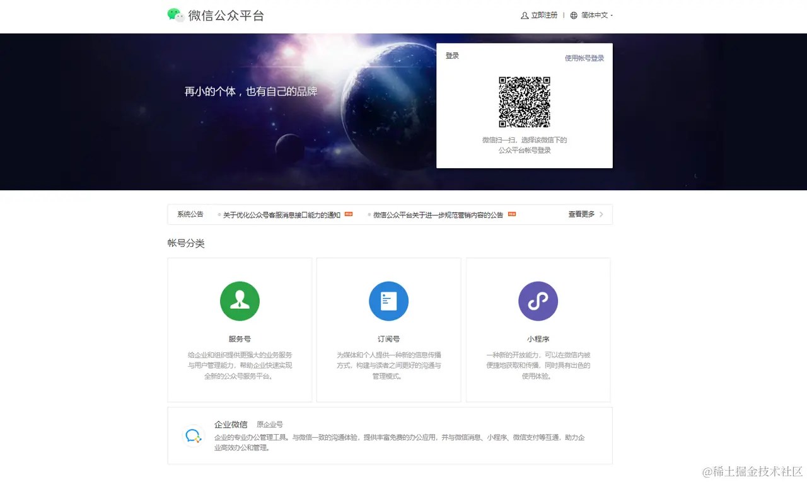Click the new badge after 客服消息接口 notice
Image resolution: width=807 pixels, height=482 pixels.
349,214
